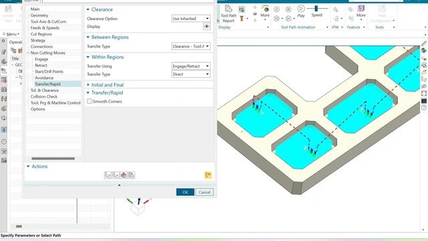Click the help question mark icon at right edge
Viewport: 428px width, 241px height.
click(x=424, y=108)
